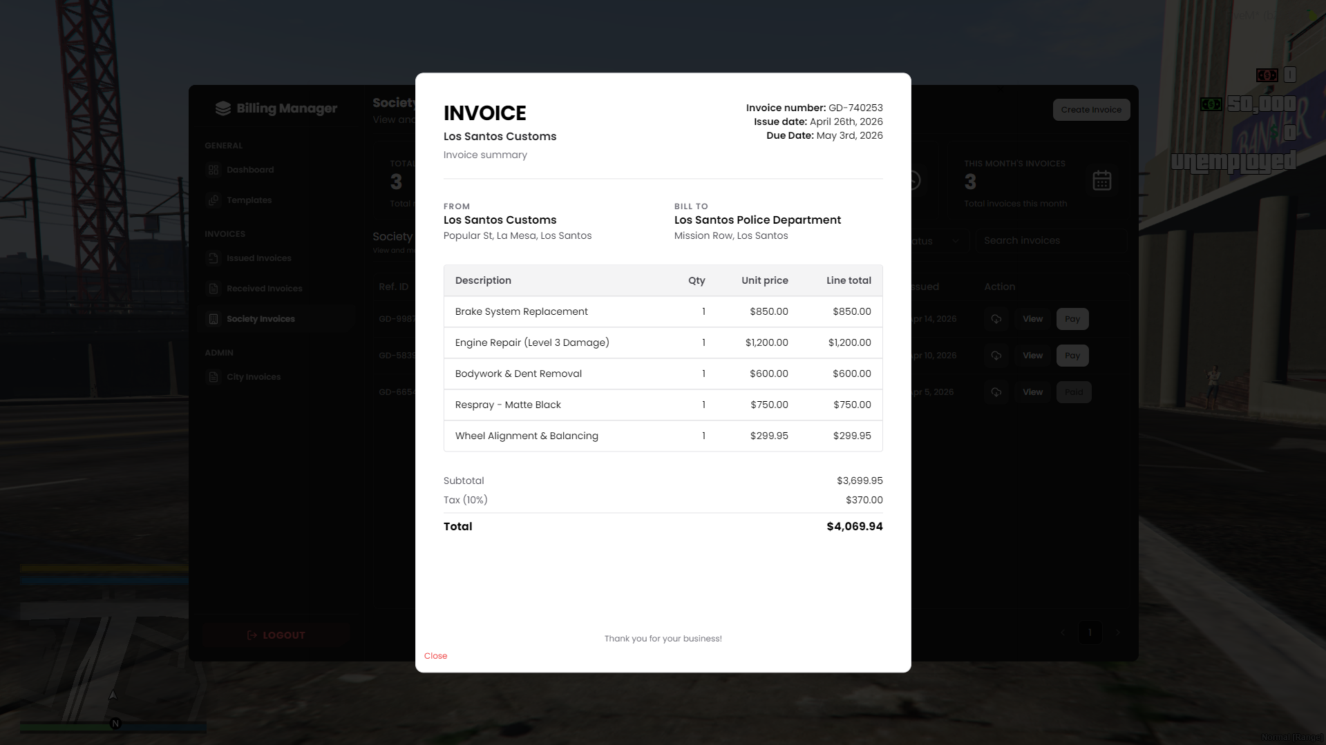Click Bodywork & Dent Removal row
Screen dimensions: 1326x745
[x=663, y=374]
